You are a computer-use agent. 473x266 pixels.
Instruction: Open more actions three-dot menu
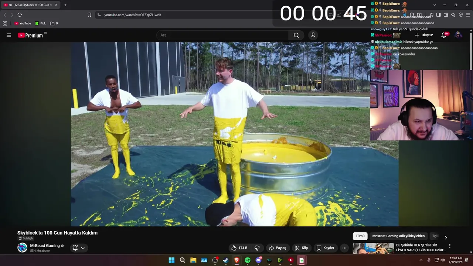point(344,248)
